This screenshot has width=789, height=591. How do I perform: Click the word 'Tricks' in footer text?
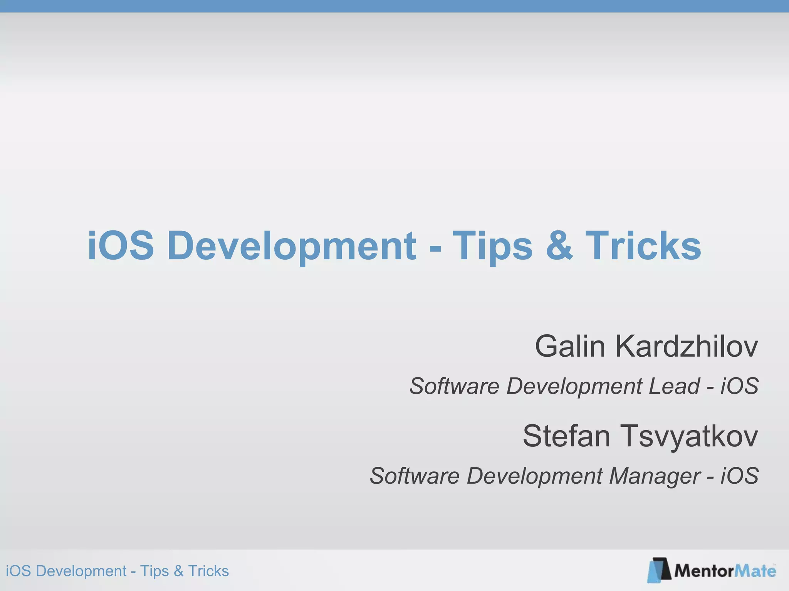coord(208,571)
